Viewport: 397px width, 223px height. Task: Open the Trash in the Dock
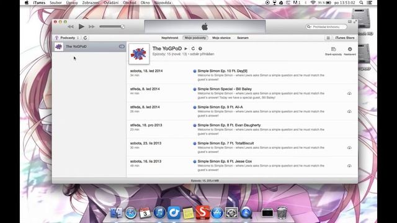tap(282, 212)
